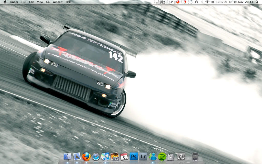Open iCal calendar showing 6

click(x=124, y=157)
